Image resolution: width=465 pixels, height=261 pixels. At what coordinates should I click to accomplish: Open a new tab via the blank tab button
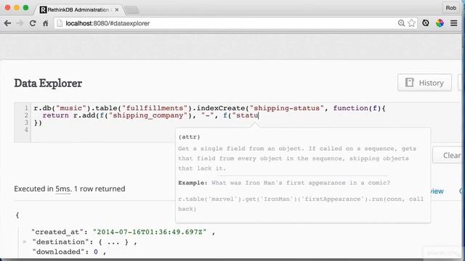coord(132,10)
